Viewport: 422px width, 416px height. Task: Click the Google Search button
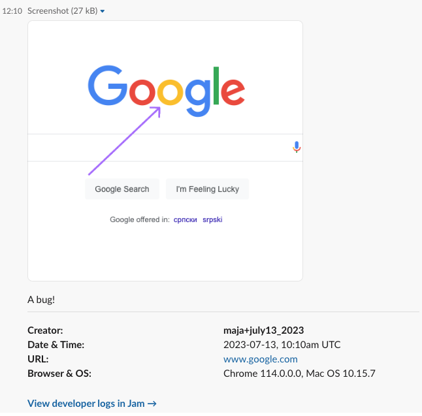122,189
